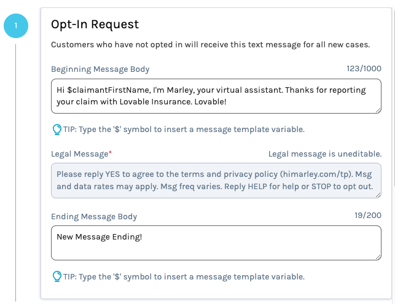Viewport: 395px width, 304px height.
Task: Click the Ending Message Body resize handle
Action: [x=377, y=255]
